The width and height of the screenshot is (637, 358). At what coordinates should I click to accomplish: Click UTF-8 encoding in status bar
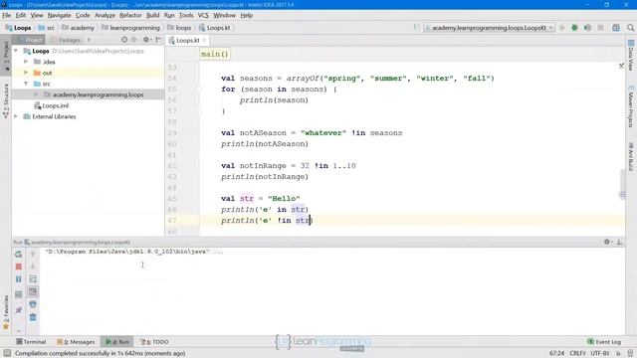pos(600,353)
